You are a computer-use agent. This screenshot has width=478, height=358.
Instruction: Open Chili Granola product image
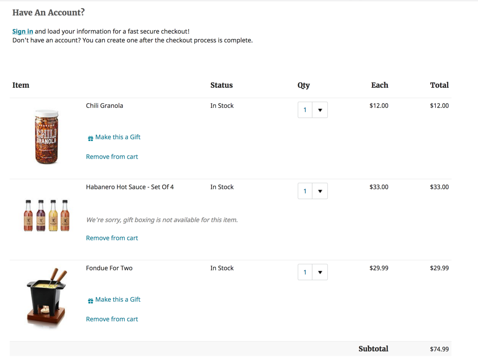click(x=46, y=136)
